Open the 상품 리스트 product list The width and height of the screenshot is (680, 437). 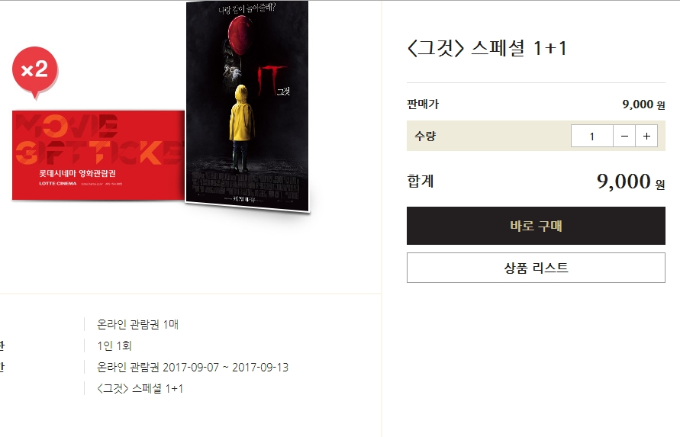click(x=536, y=268)
